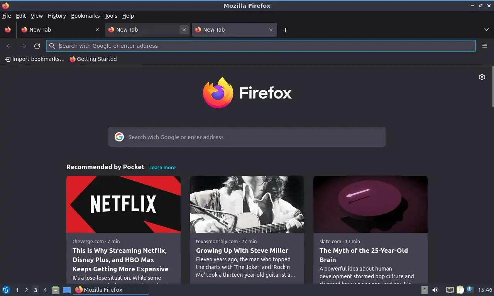Open 'The Myth of the 25-Year-Old Brain' headline
This screenshot has height=296, width=494.
tap(364, 255)
